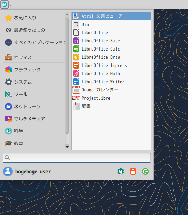Launch LibreOffice Math
This screenshot has width=188, height=215.
(x=111, y=73)
